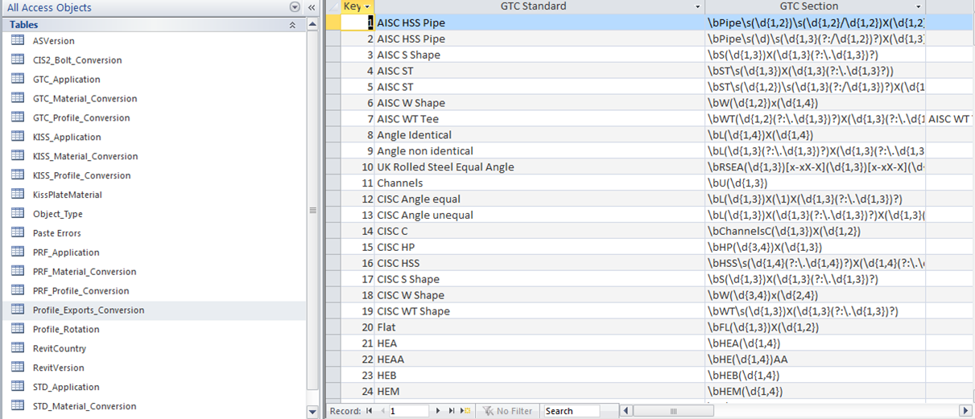Click the KISS_Material_Conversion table icon

18,156
